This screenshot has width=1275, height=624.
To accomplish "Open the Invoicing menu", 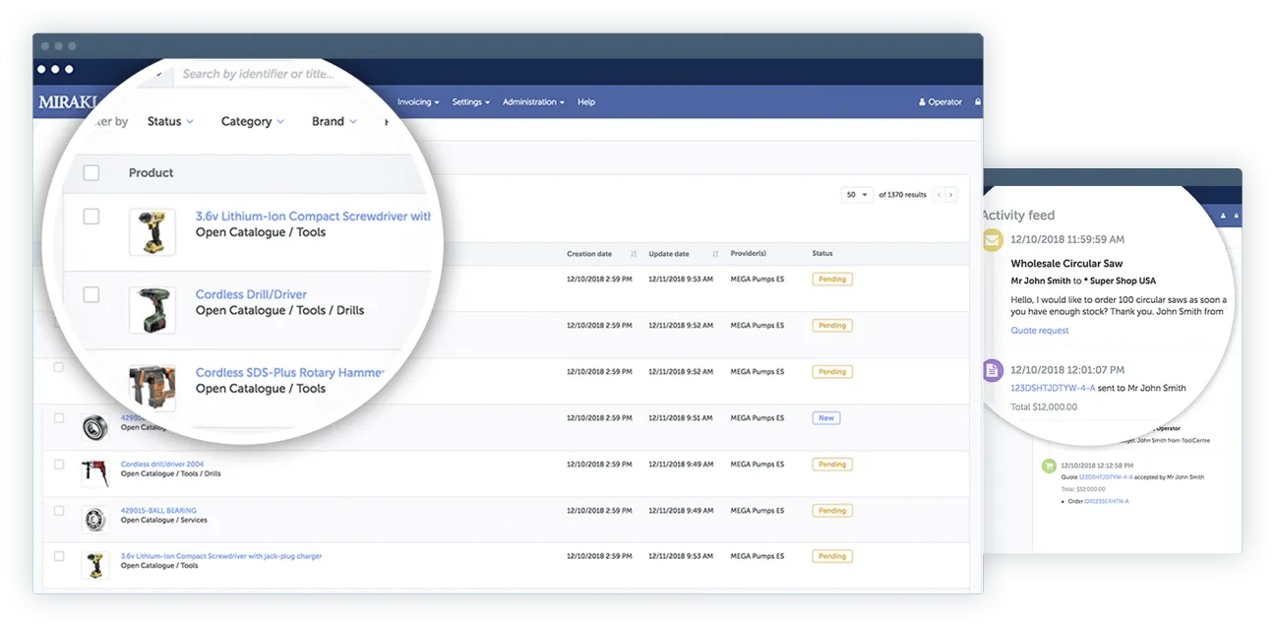I will 417,101.
